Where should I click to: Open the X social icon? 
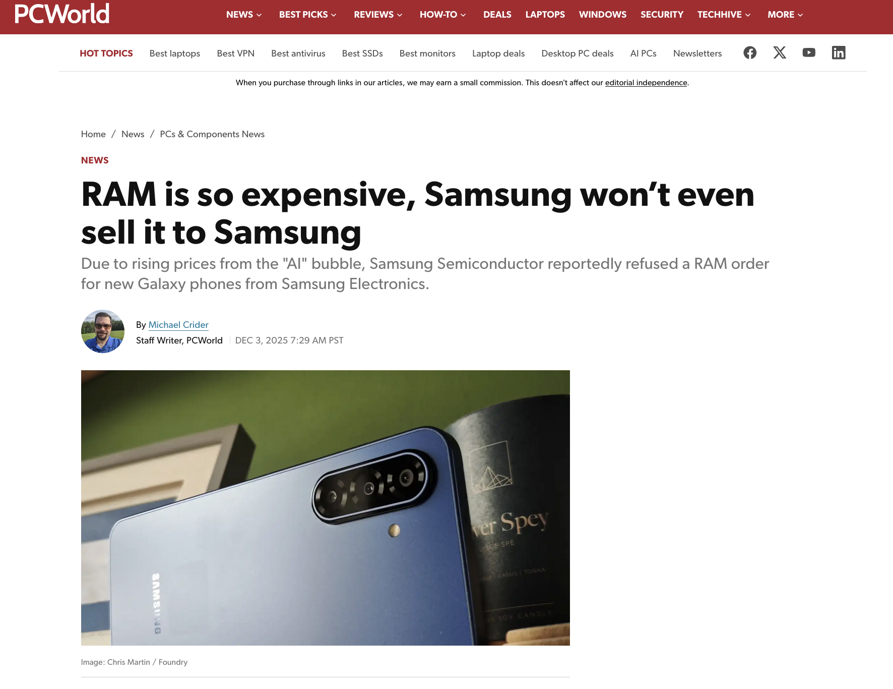pyautogui.click(x=780, y=52)
